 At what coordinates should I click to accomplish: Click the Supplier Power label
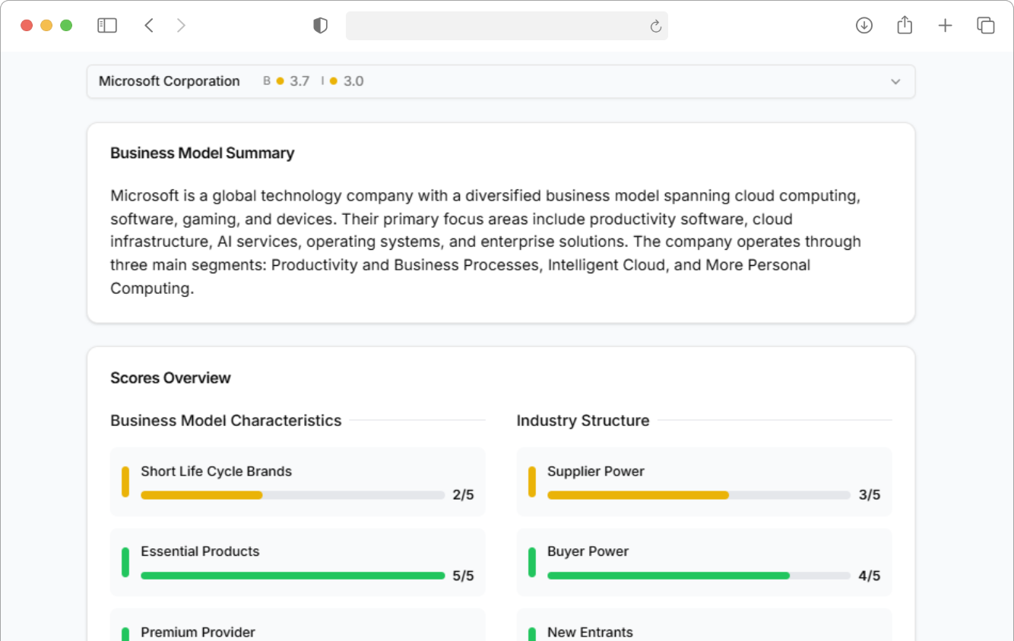596,472
